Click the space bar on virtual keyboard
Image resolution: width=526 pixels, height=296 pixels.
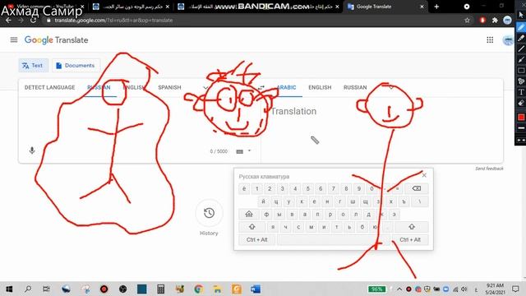(x=334, y=239)
